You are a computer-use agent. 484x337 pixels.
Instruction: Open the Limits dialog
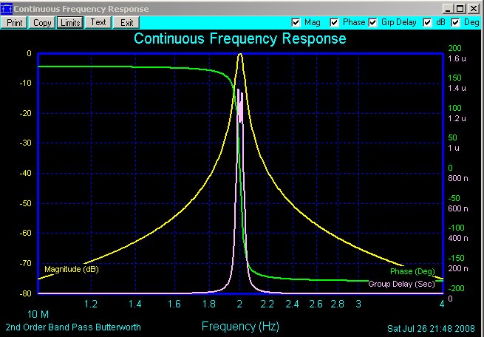[70, 23]
